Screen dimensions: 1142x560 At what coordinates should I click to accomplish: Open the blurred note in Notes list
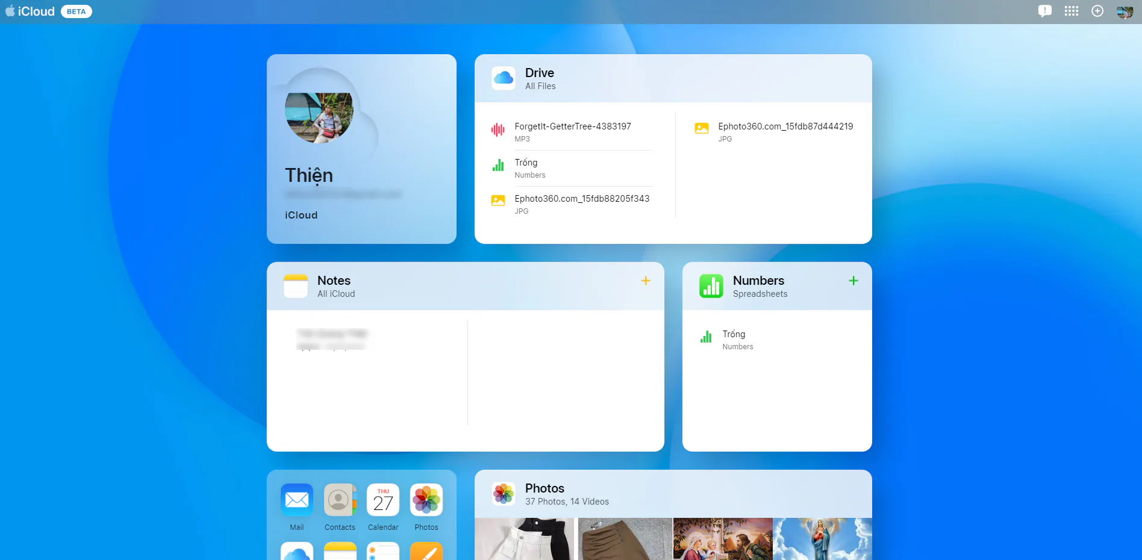332,340
